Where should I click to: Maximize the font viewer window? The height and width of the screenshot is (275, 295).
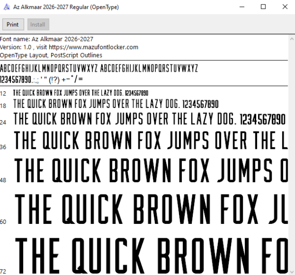(263, 7)
